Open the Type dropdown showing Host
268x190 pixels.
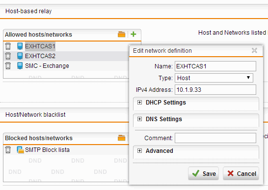click(214, 78)
